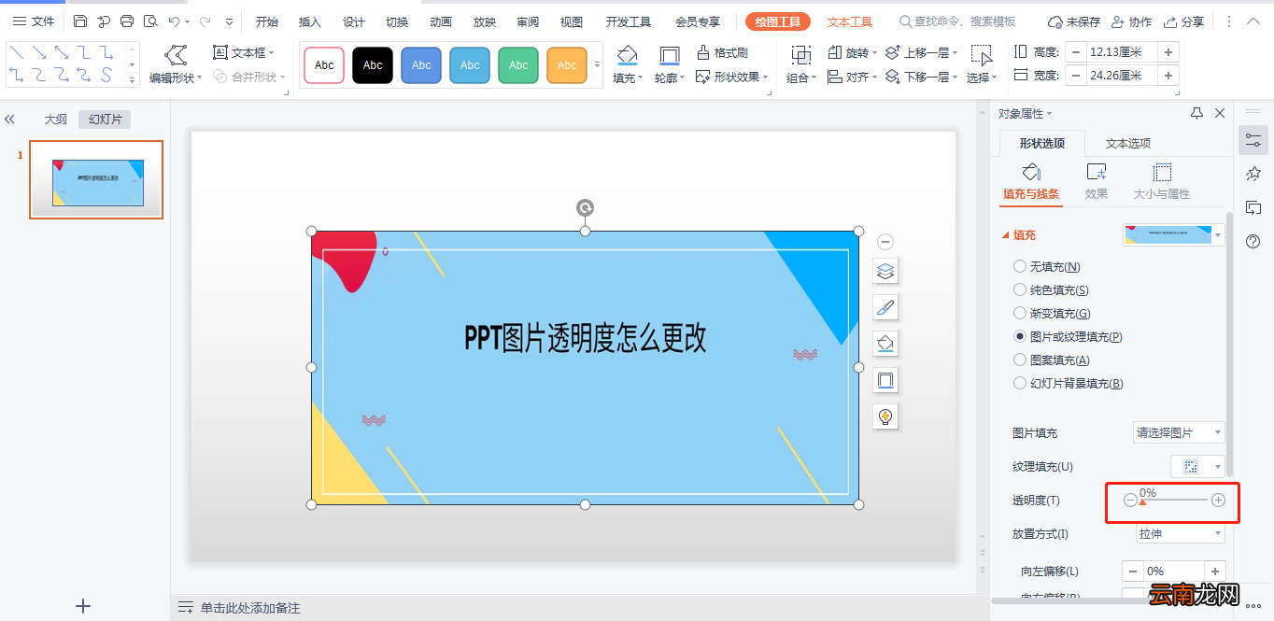Viewport: 1274px width, 621px height.
Task: Click the floating fill bucket icon
Action: 885,344
